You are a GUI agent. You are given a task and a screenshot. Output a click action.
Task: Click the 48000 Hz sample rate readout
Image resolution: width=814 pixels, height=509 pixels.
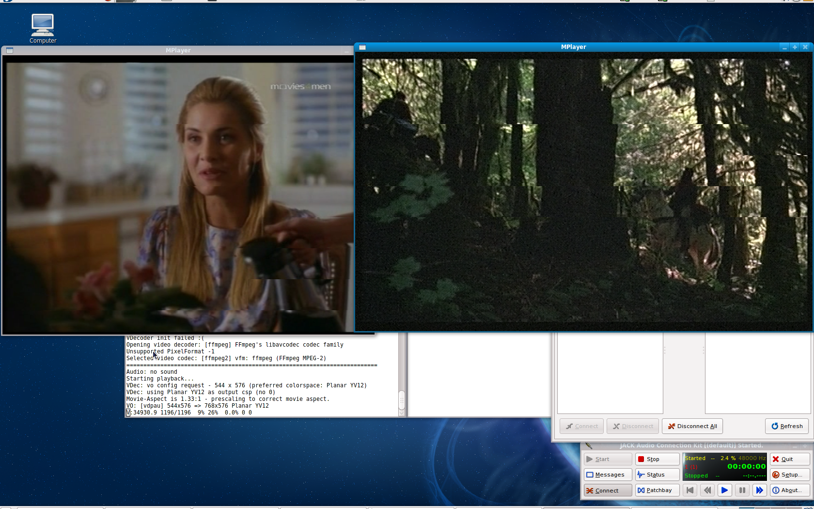coord(752,458)
